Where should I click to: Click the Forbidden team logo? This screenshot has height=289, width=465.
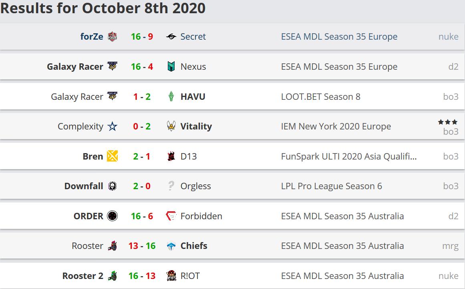click(171, 216)
